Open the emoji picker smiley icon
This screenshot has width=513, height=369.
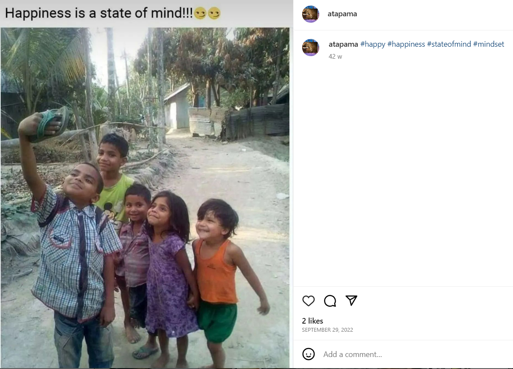[x=309, y=354]
